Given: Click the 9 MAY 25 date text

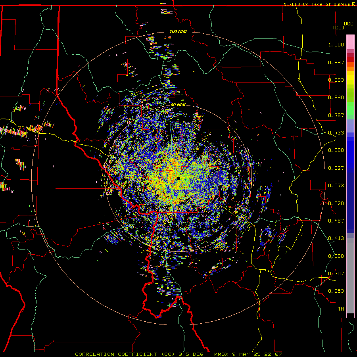Looking at the screenshot, I should pos(247,354).
